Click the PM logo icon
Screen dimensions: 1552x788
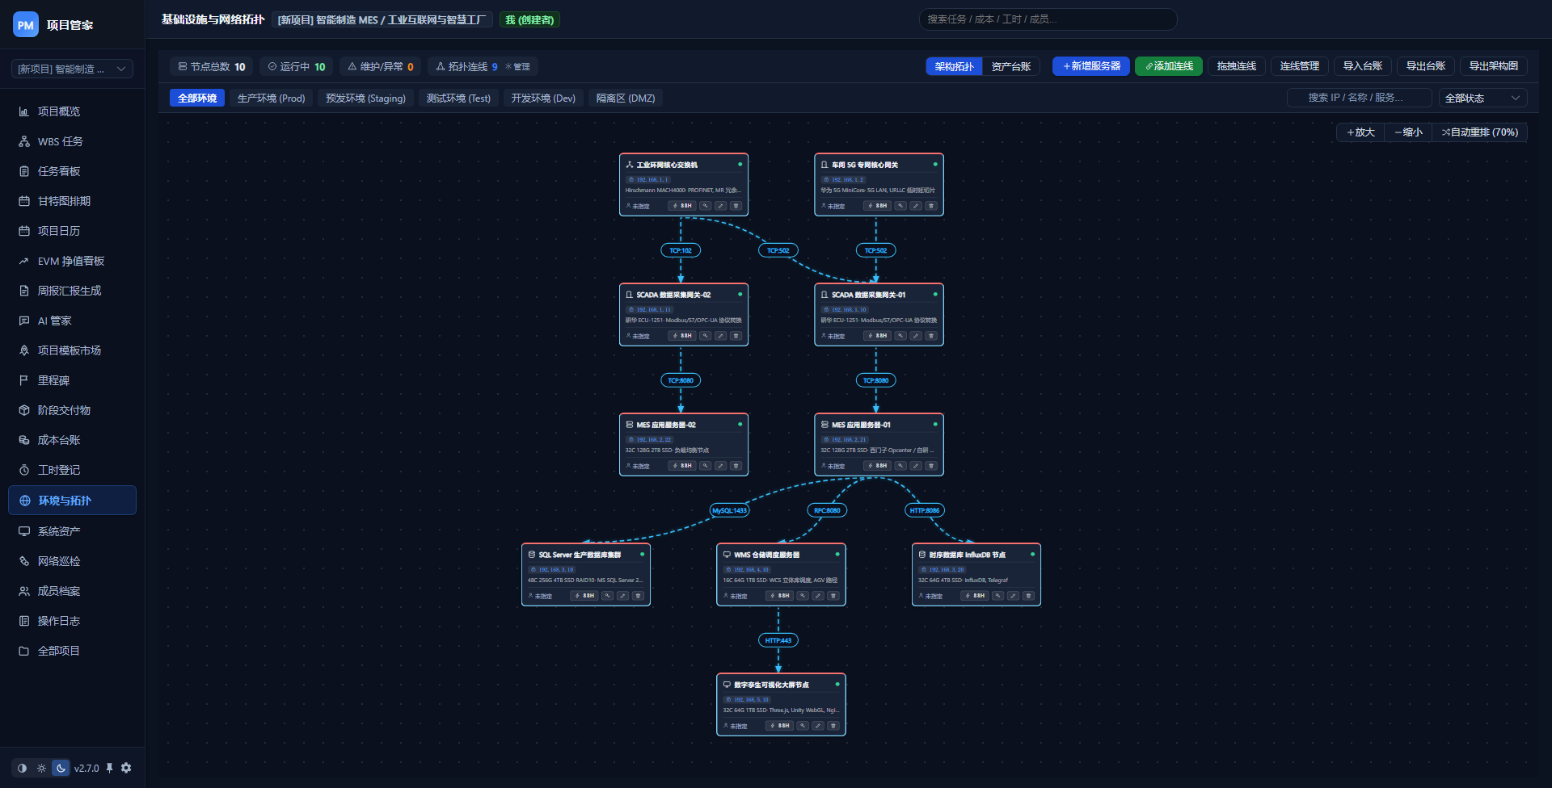pos(26,25)
